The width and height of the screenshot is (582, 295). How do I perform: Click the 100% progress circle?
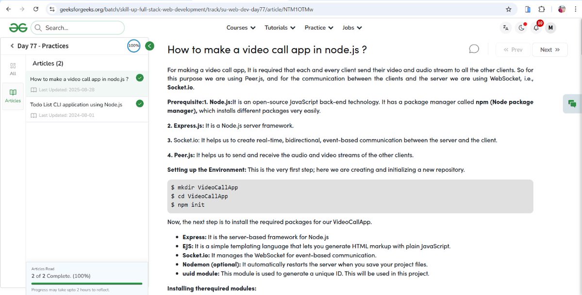pos(133,46)
